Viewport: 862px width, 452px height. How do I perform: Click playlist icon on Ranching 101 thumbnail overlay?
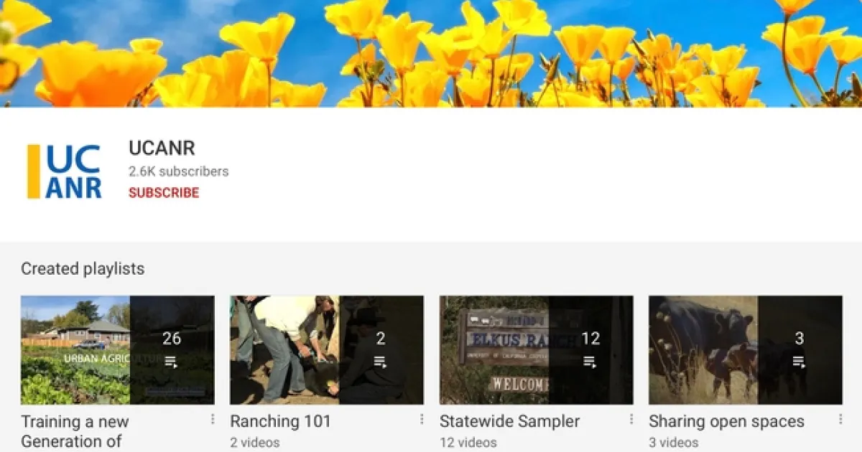(x=381, y=362)
